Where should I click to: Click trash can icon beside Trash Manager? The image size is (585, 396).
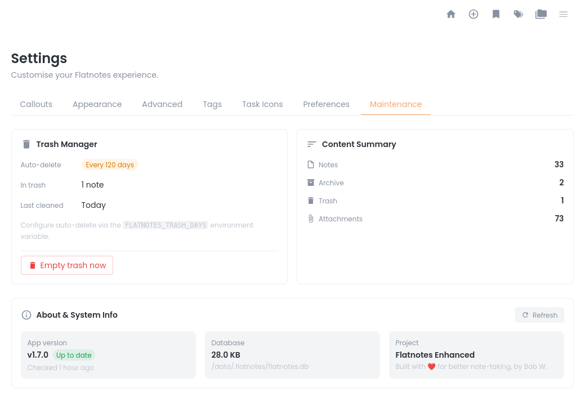(x=26, y=144)
